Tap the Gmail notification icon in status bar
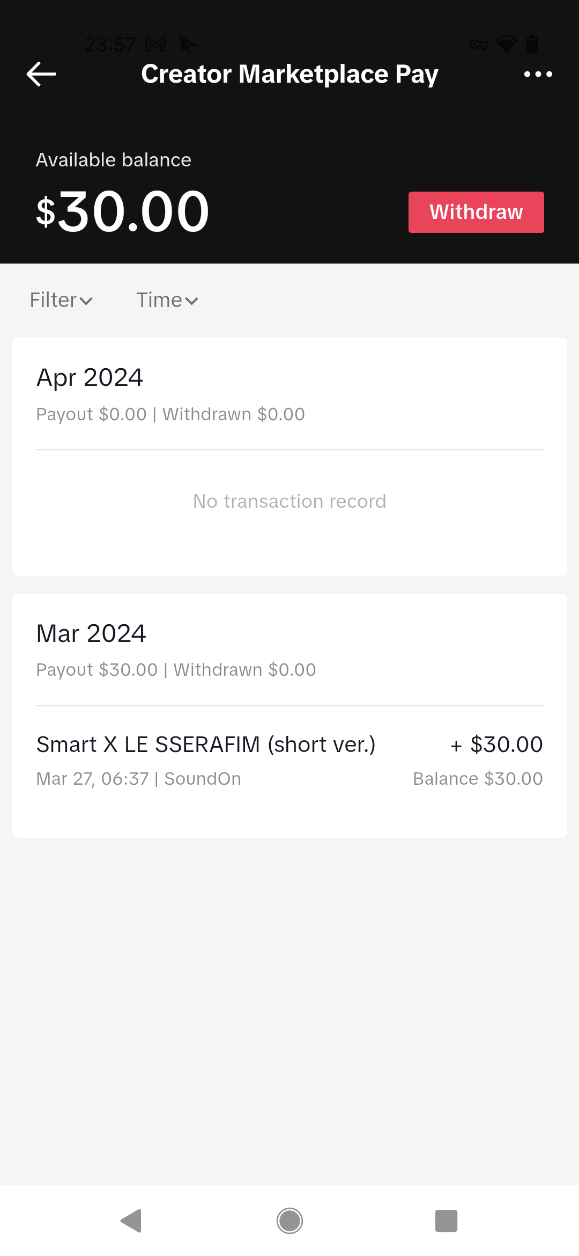The image size is (579, 1256). pos(156,45)
